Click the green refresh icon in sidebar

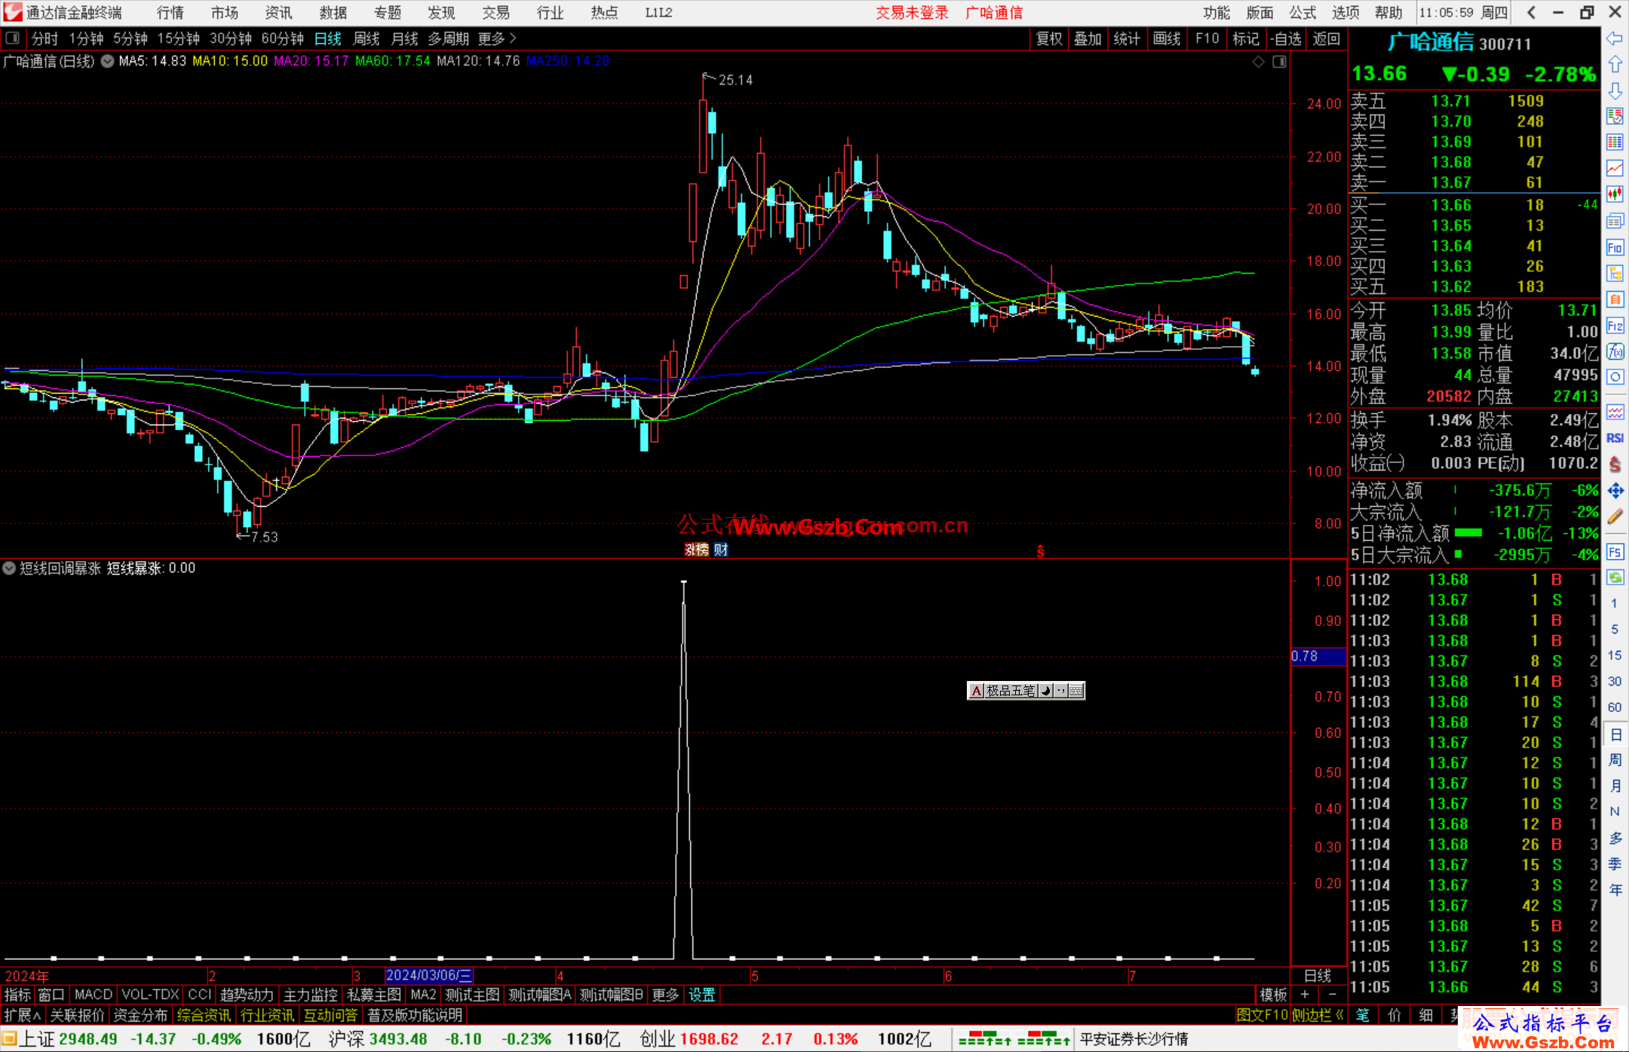click(1615, 578)
